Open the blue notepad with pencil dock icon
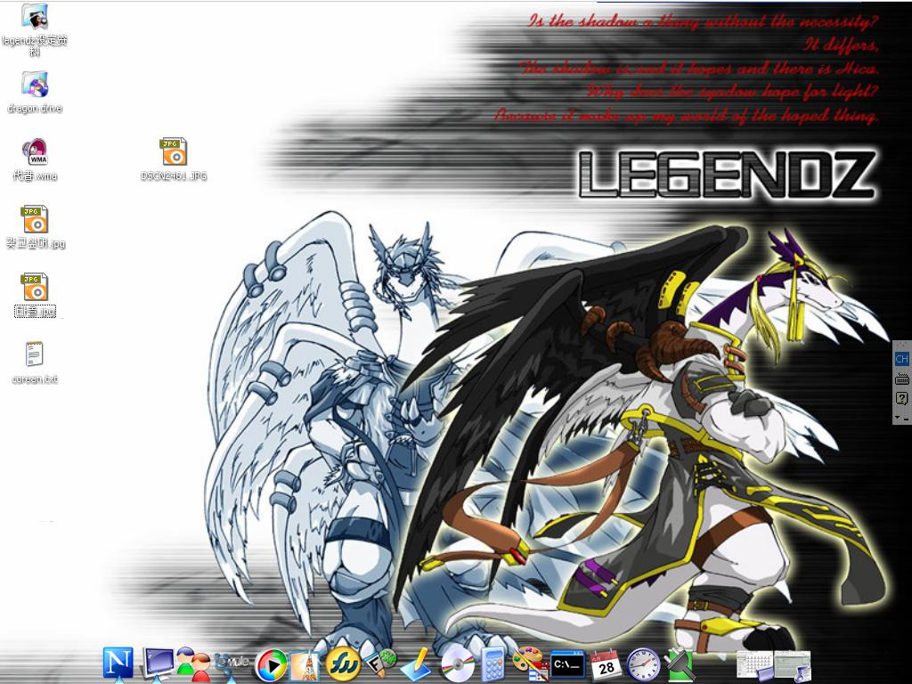This screenshot has height=684, width=912. tap(417, 664)
